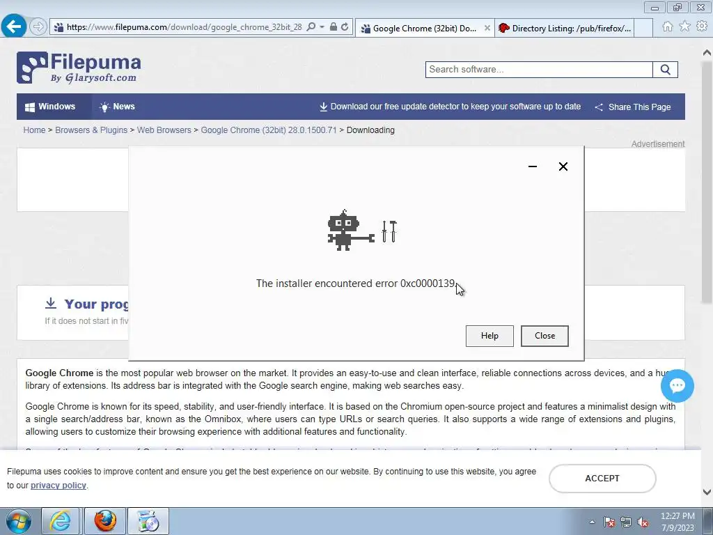The width and height of the screenshot is (713, 535).
Task: Open the Windows Start button
Action: (18, 521)
